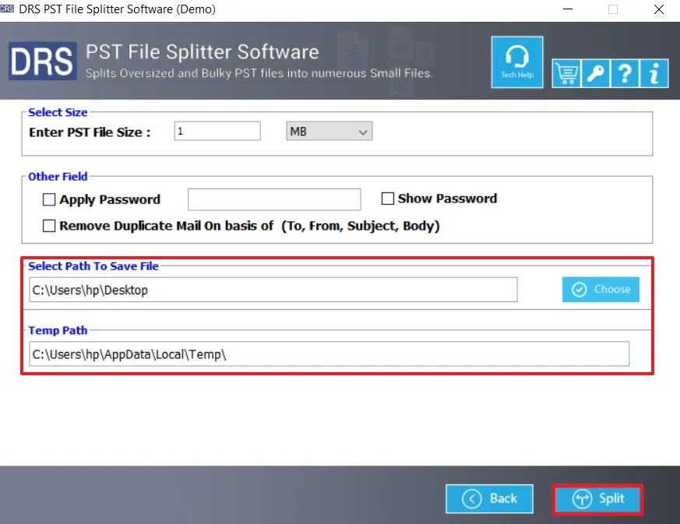Click the shopping cart purchase icon
The image size is (680, 524).
[x=566, y=73]
